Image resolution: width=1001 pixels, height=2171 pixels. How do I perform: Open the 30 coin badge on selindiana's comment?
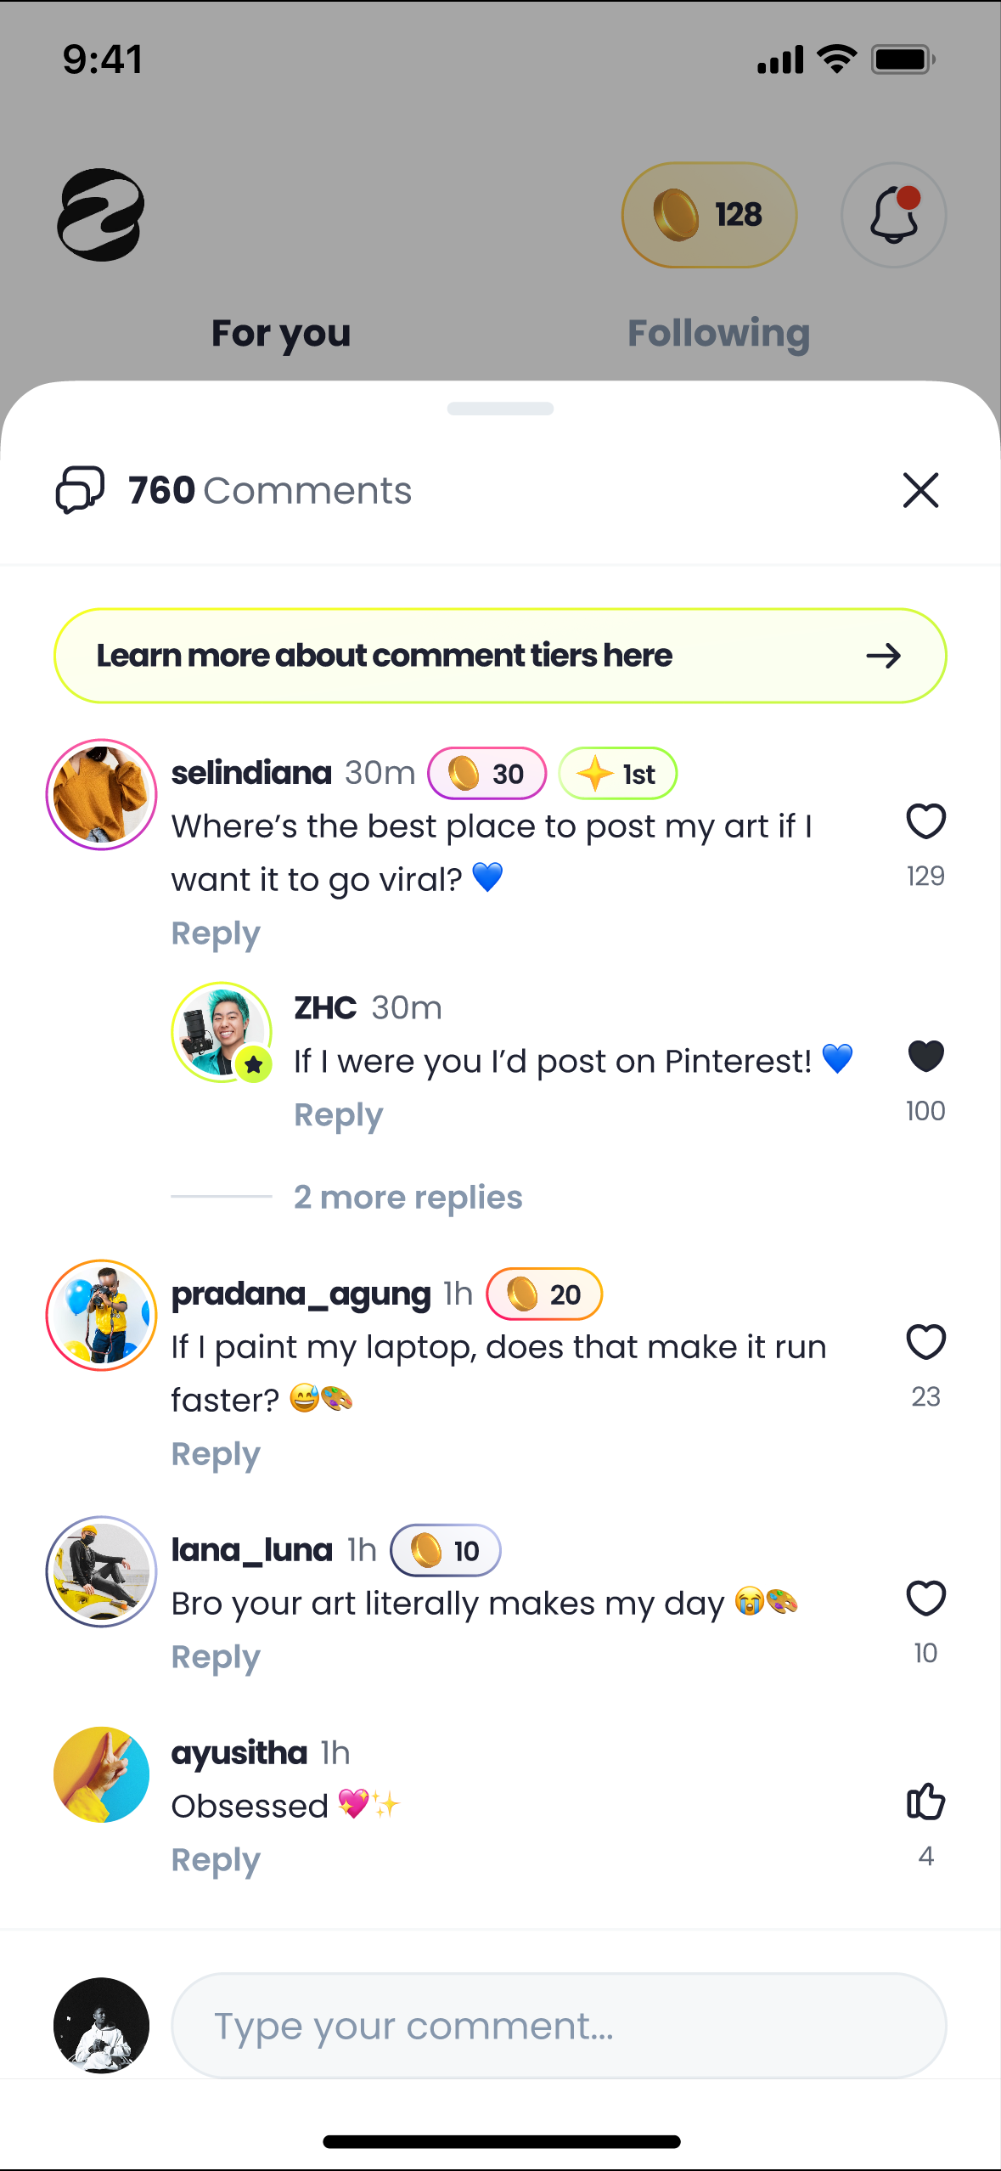point(486,773)
